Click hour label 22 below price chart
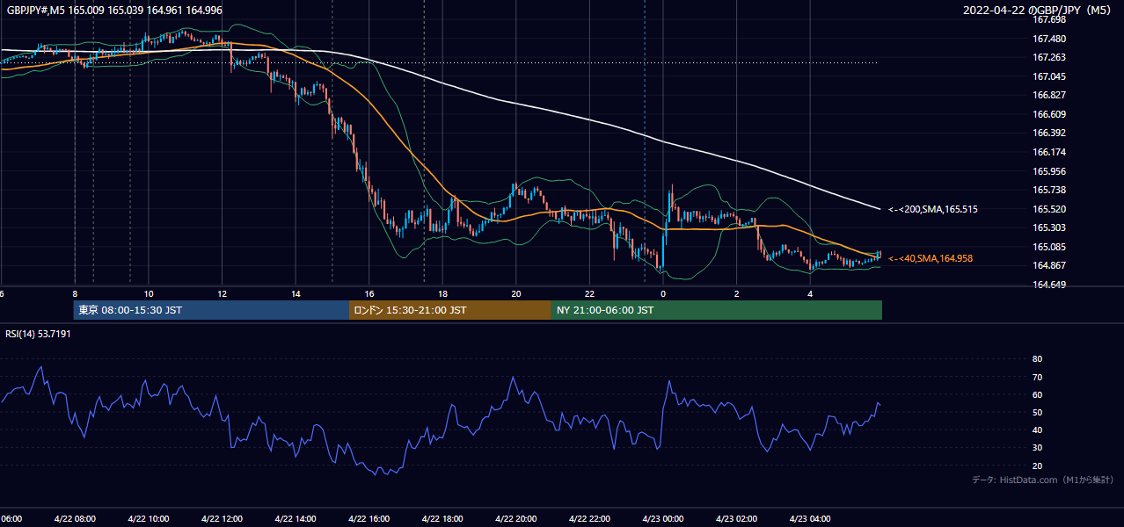 coord(589,293)
